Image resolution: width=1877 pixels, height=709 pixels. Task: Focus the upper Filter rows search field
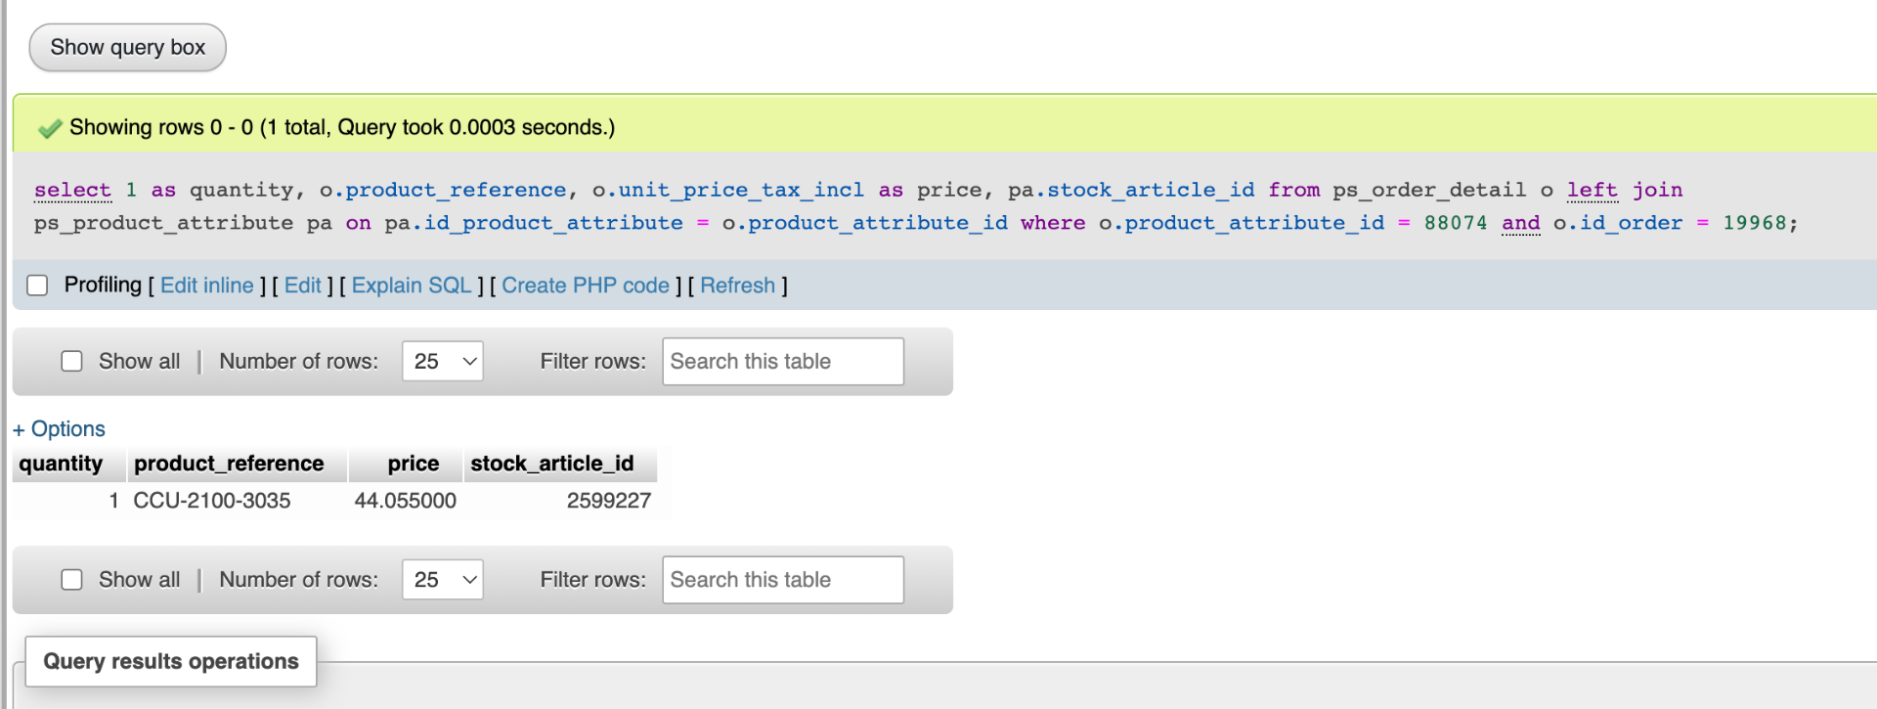pyautogui.click(x=782, y=362)
